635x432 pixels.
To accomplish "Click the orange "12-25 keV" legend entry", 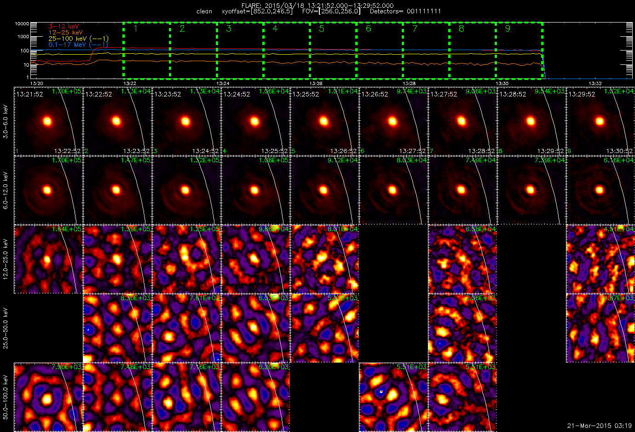I will click(66, 33).
